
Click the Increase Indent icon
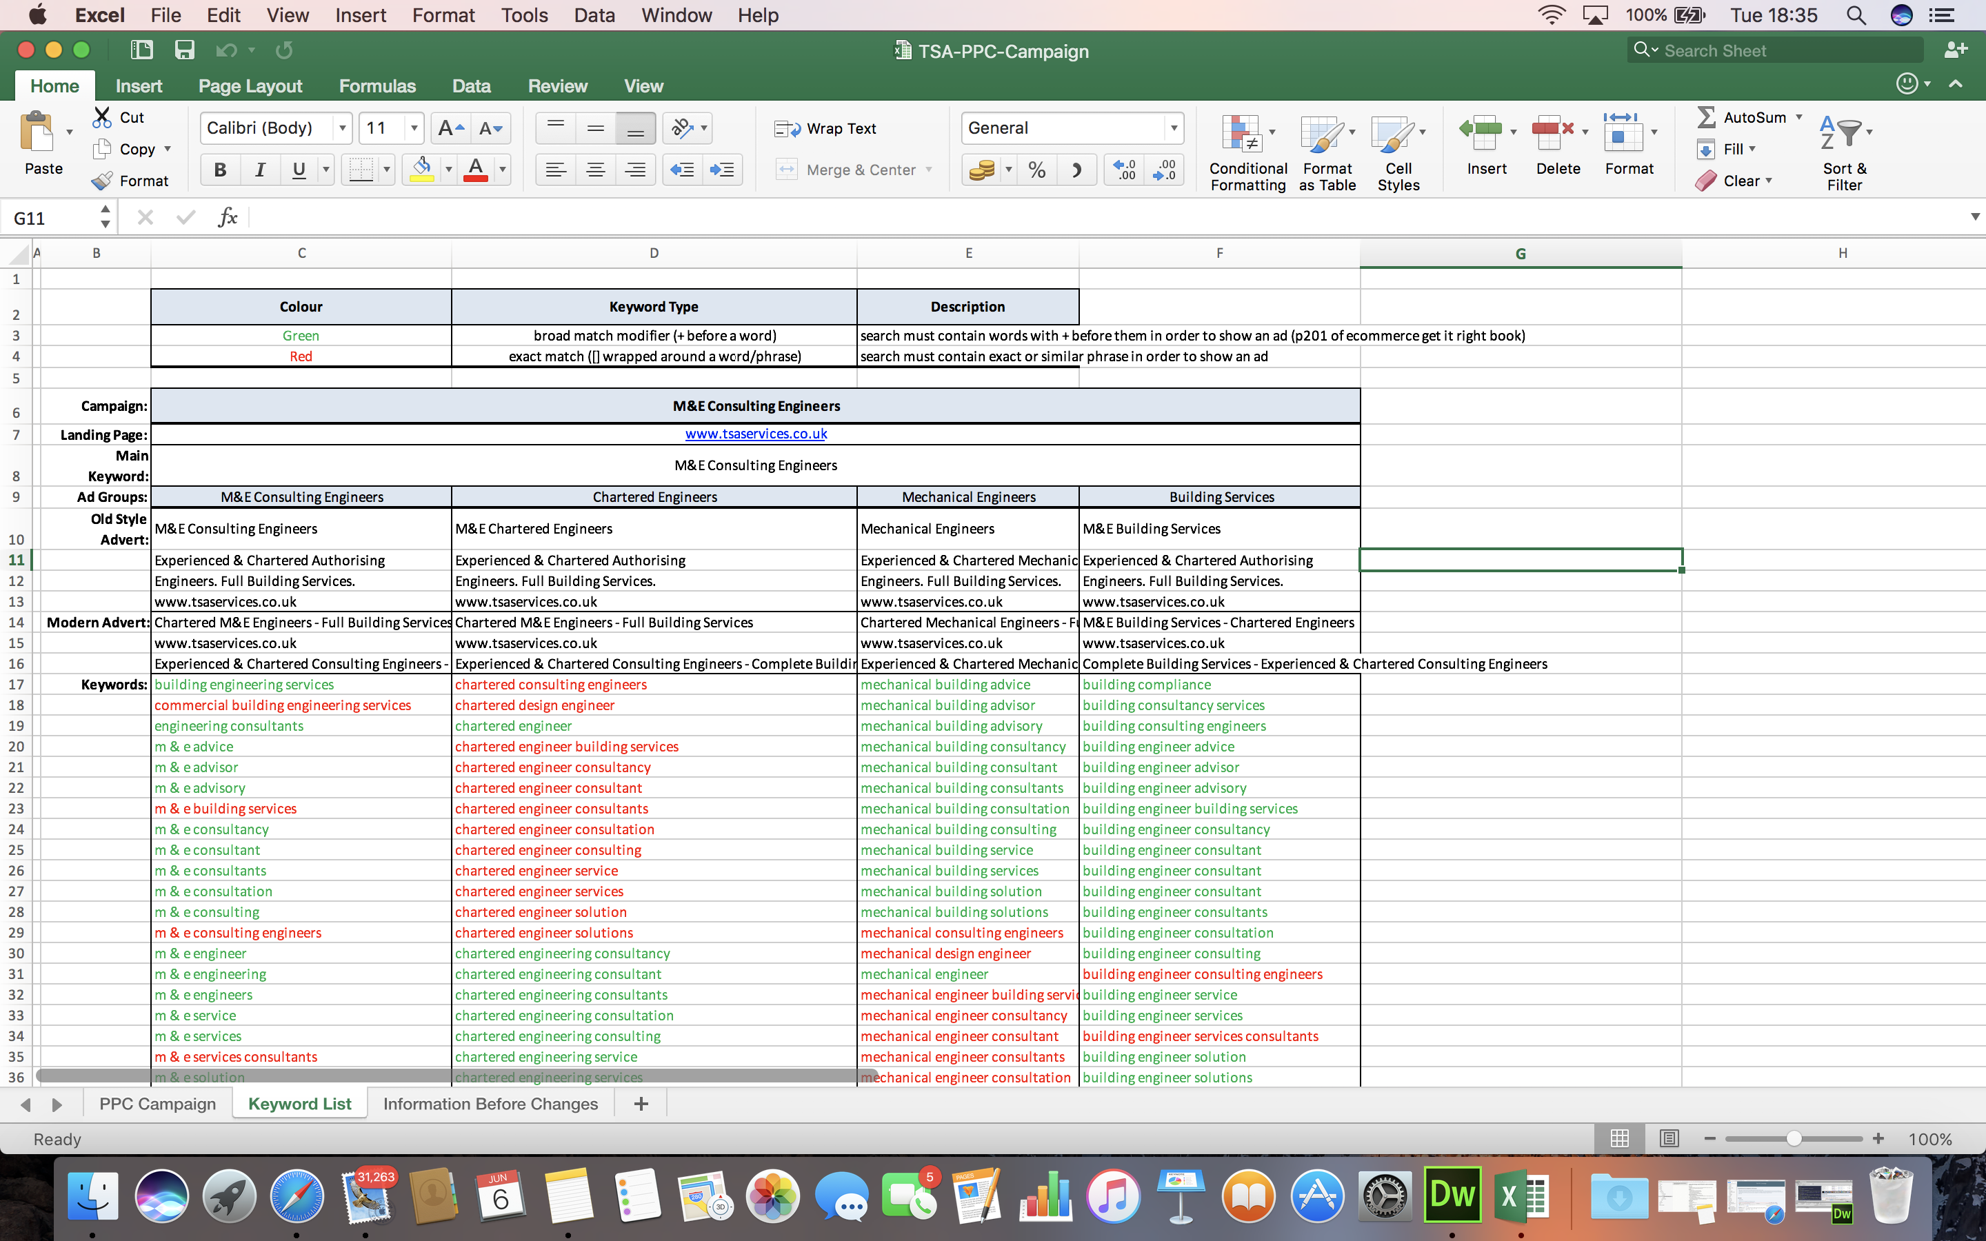pos(721,170)
